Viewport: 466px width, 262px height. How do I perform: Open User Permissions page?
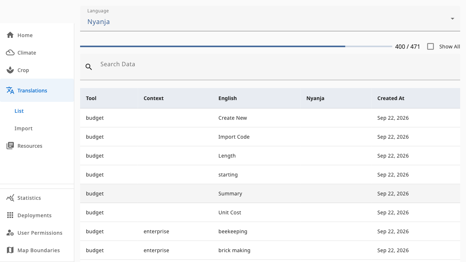coord(37,233)
